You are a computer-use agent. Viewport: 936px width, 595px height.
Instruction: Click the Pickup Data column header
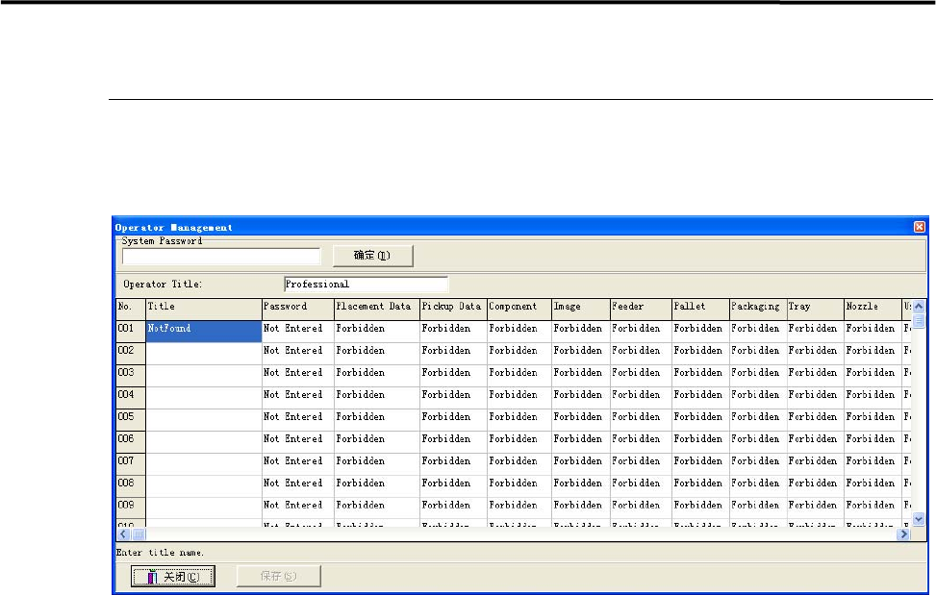pyautogui.click(x=451, y=307)
